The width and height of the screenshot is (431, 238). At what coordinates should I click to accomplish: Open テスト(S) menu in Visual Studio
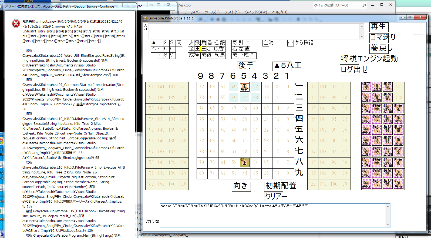pos(232,12)
